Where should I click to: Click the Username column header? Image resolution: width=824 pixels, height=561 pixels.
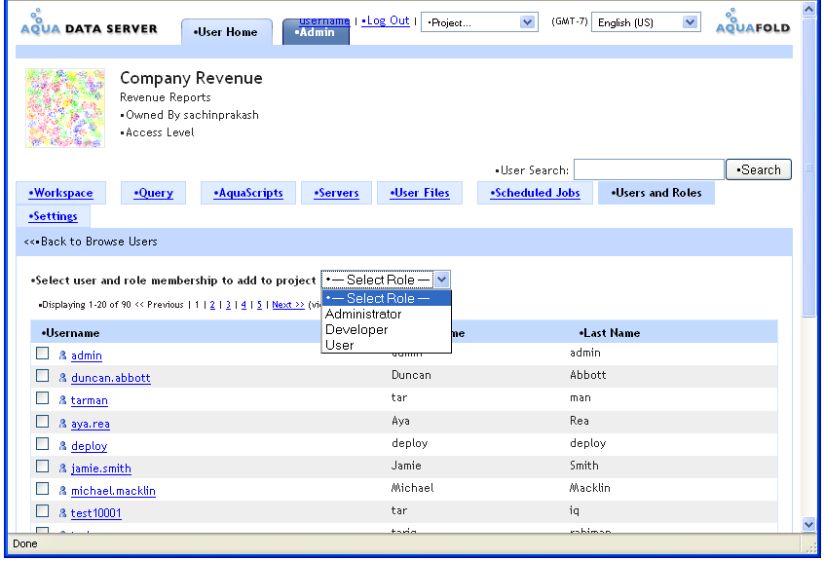point(70,333)
